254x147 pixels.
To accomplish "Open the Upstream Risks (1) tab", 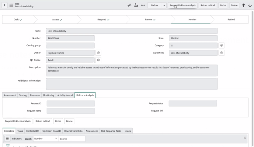I will (51, 131).
